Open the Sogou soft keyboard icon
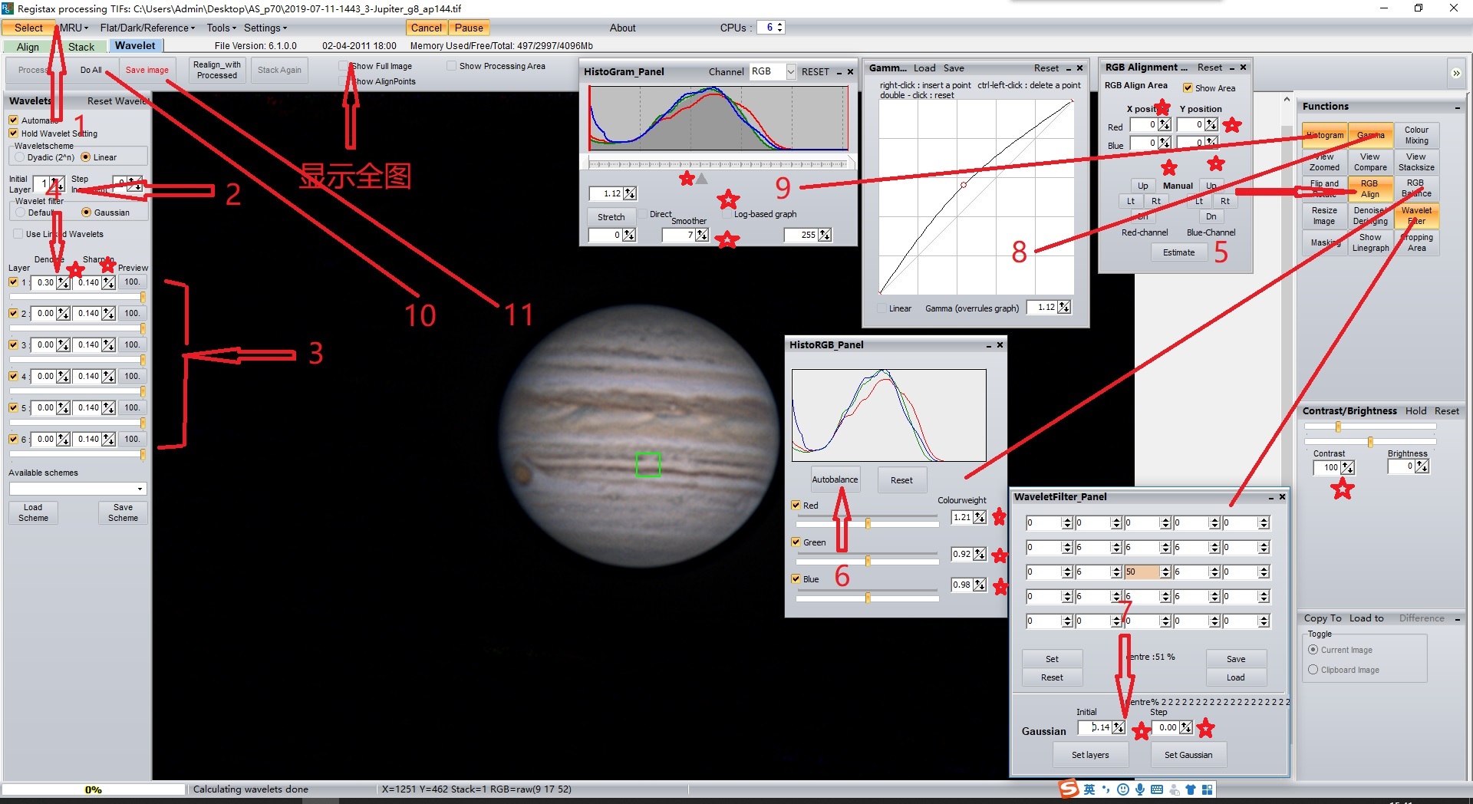 click(1157, 789)
